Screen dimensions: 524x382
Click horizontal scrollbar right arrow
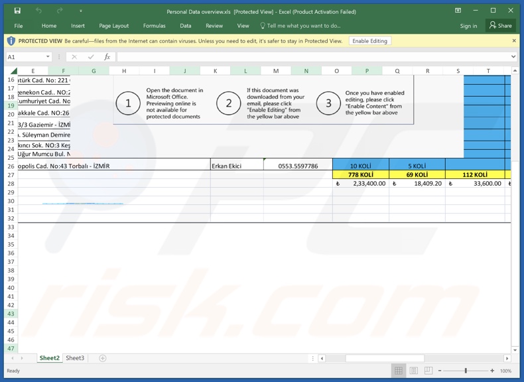[507, 358]
